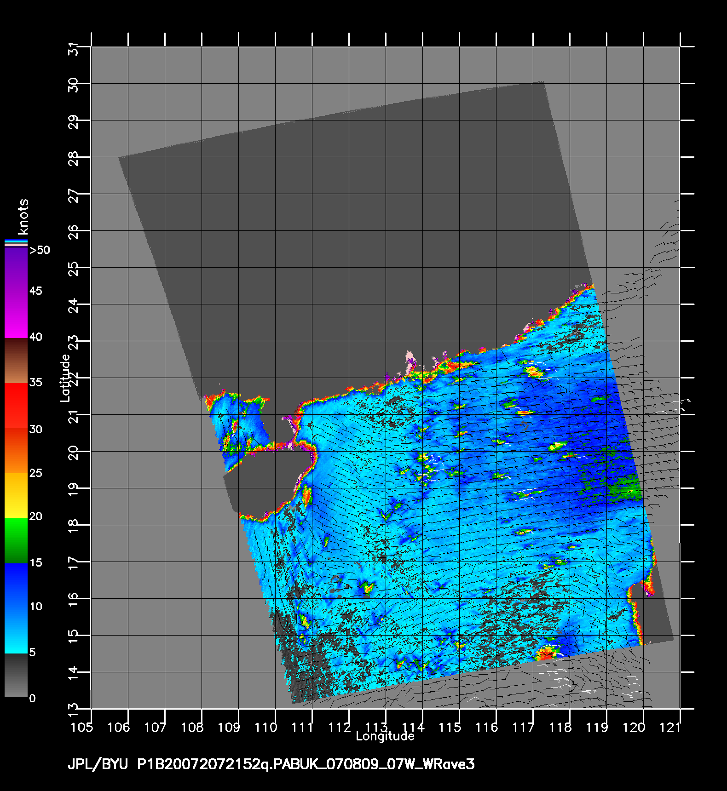
Task: Click longitude tick label '121'
Action: pos(671,728)
